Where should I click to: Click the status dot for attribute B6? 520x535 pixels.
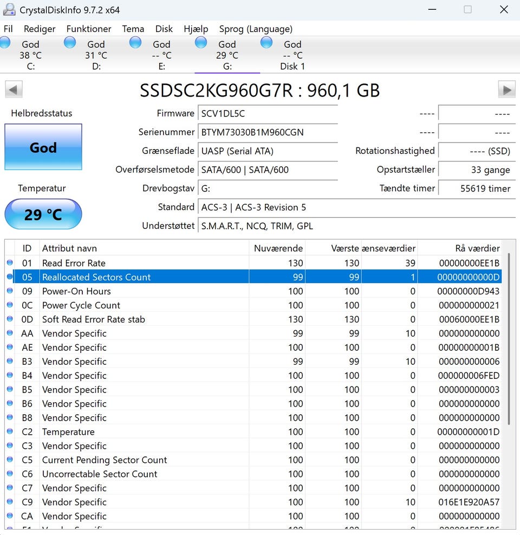pos(10,403)
